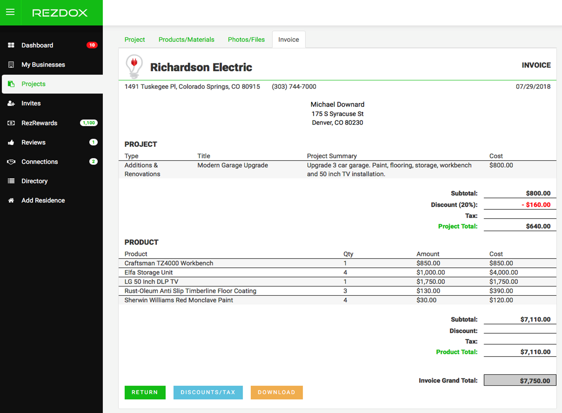Click the empty project Tax field

point(520,215)
